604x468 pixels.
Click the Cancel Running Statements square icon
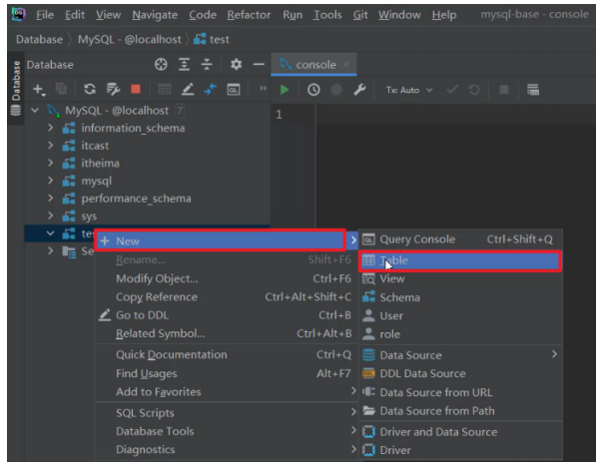pos(503,90)
